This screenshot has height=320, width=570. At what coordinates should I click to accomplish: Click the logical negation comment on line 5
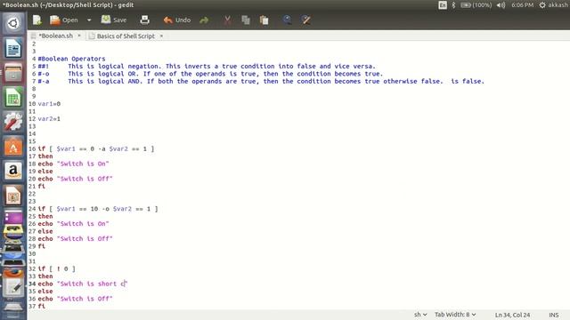207,66
